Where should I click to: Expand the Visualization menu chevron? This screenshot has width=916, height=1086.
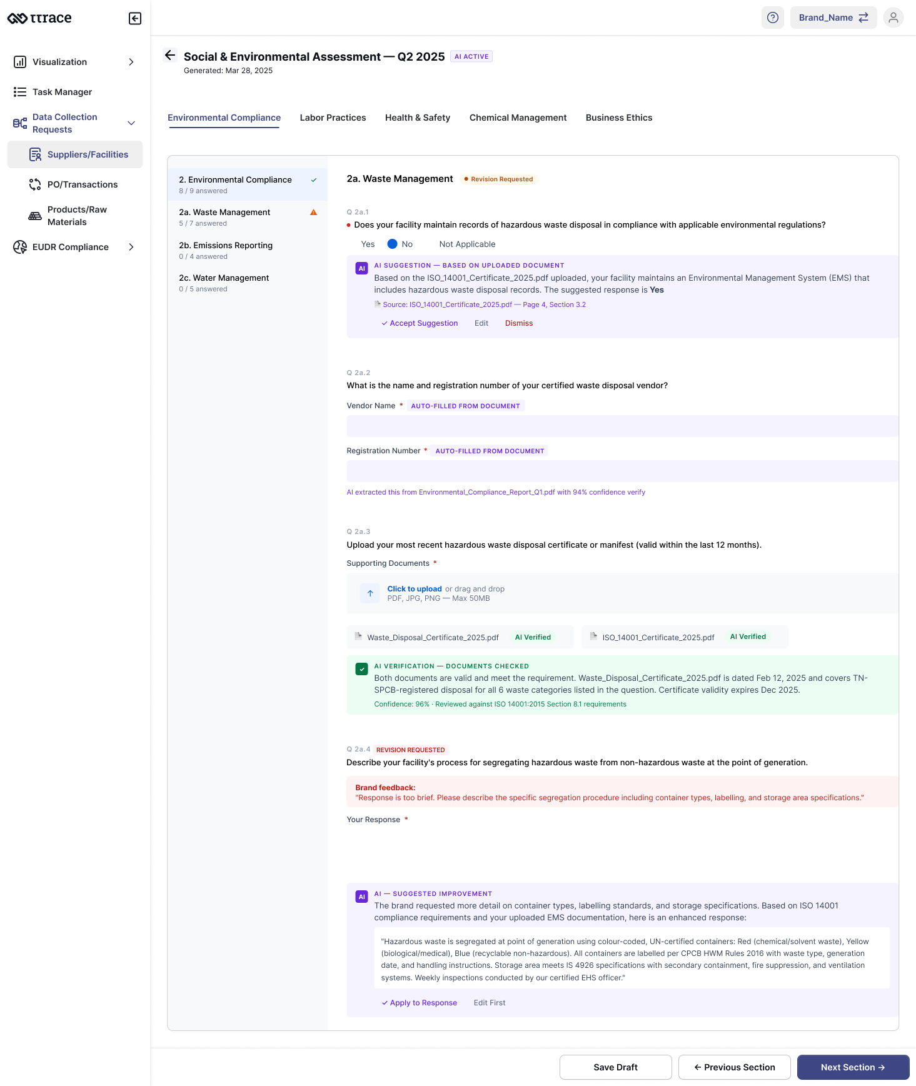click(x=131, y=62)
